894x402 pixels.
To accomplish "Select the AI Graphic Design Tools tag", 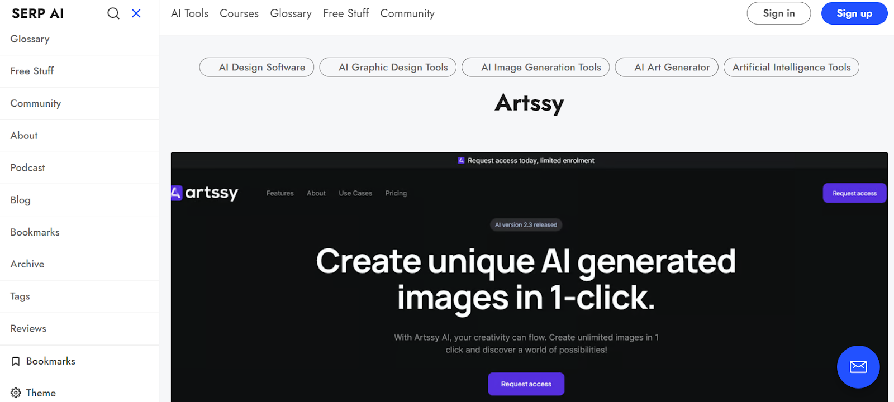I will click(x=388, y=67).
